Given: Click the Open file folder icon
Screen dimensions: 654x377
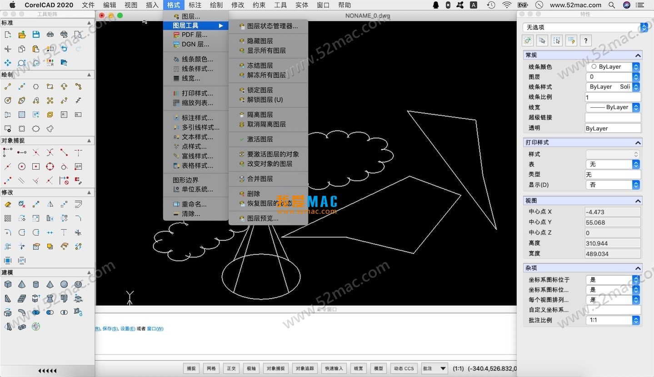Looking at the screenshot, I should pyautogui.click(x=22, y=35).
